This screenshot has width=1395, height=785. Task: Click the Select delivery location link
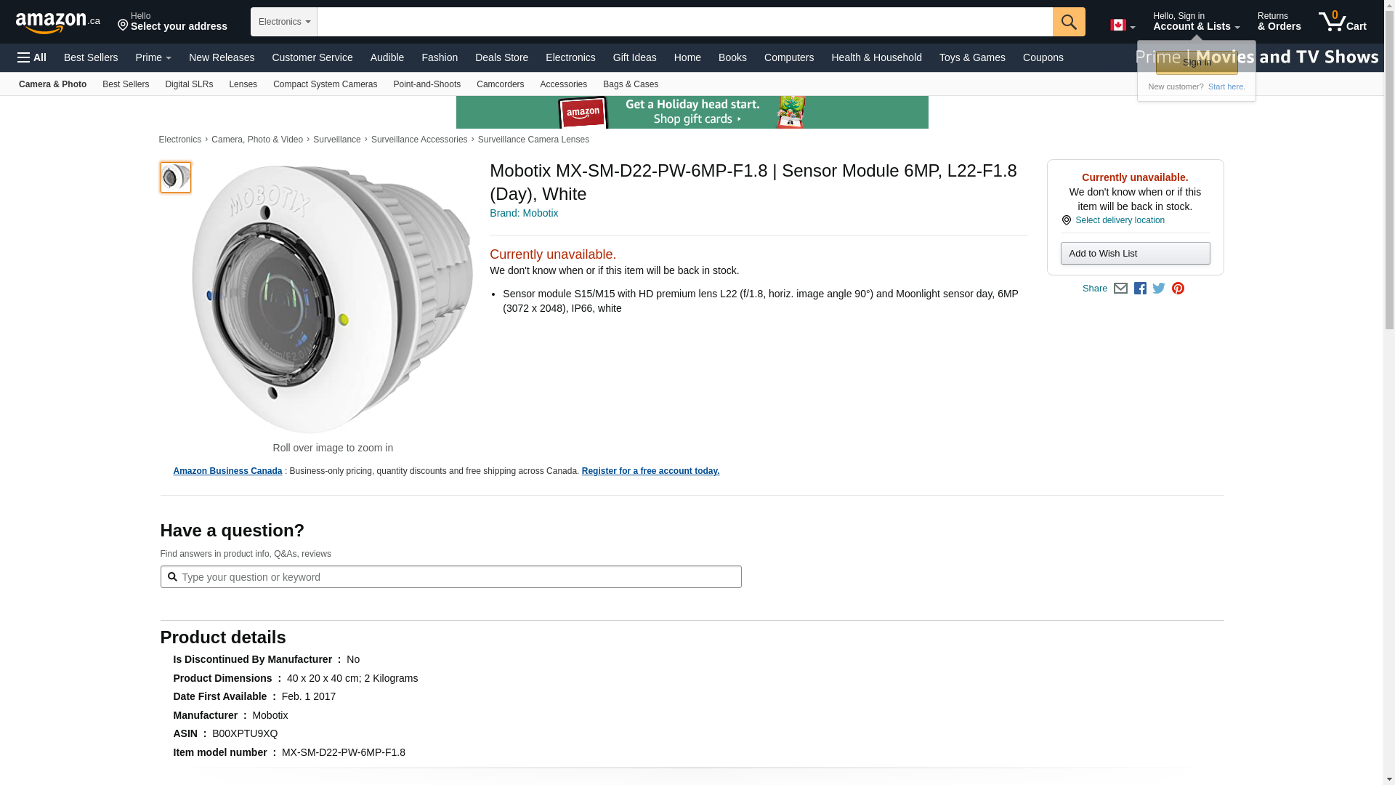click(1120, 220)
